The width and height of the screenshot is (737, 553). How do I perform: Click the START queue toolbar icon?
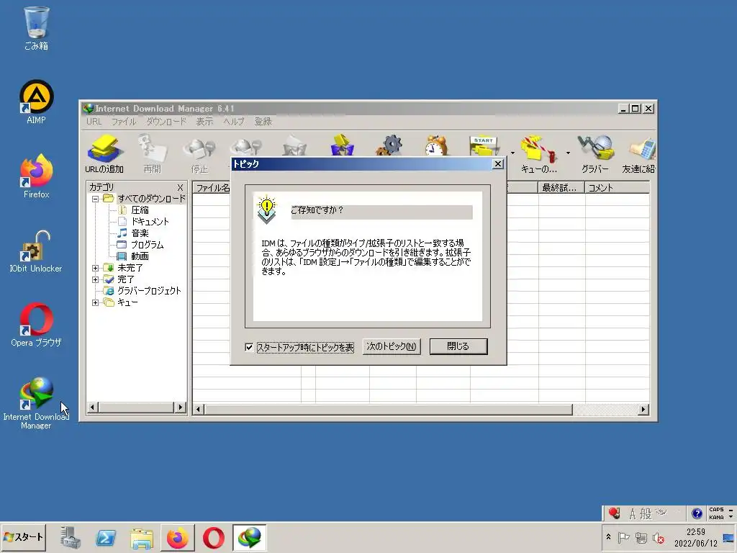click(x=484, y=145)
